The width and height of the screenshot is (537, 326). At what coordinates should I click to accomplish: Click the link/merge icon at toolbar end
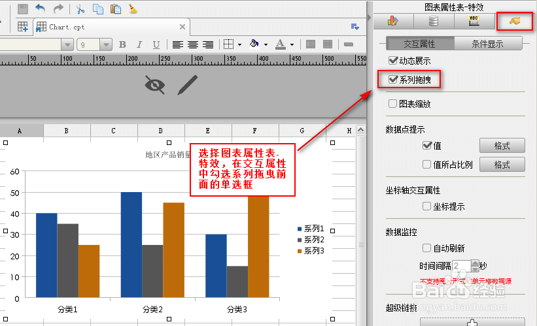(x=348, y=44)
